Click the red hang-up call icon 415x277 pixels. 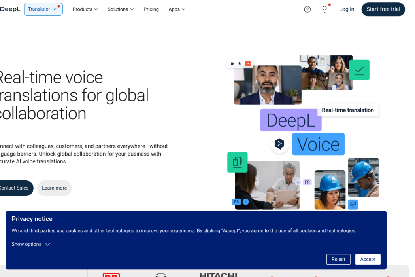pos(248,64)
